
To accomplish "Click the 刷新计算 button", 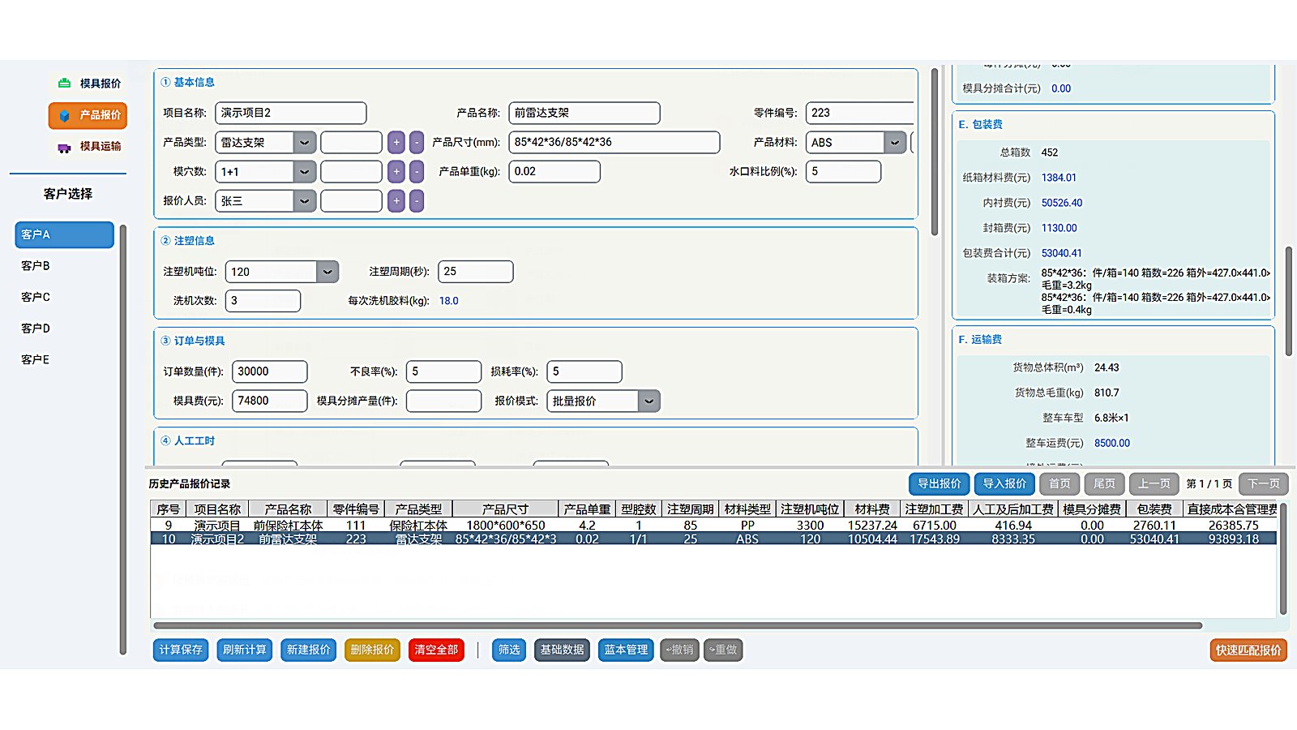I will (245, 651).
